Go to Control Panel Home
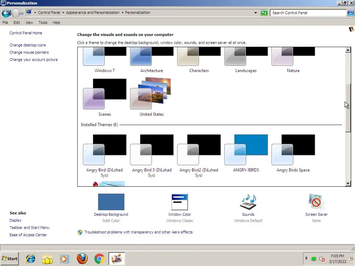 click(26, 33)
